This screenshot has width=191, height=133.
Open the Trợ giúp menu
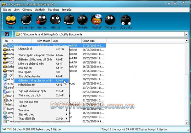(x=66, y=10)
